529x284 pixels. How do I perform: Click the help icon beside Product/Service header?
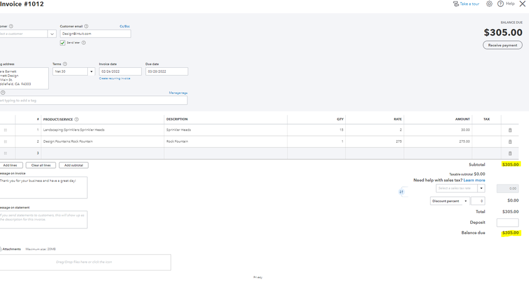[x=77, y=120]
